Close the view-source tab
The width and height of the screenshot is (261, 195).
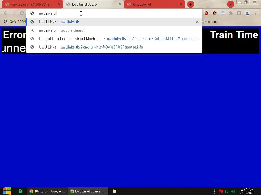pyautogui.click(x=59, y=5)
